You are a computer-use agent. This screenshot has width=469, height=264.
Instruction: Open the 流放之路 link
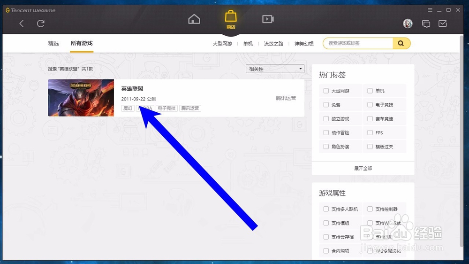273,44
